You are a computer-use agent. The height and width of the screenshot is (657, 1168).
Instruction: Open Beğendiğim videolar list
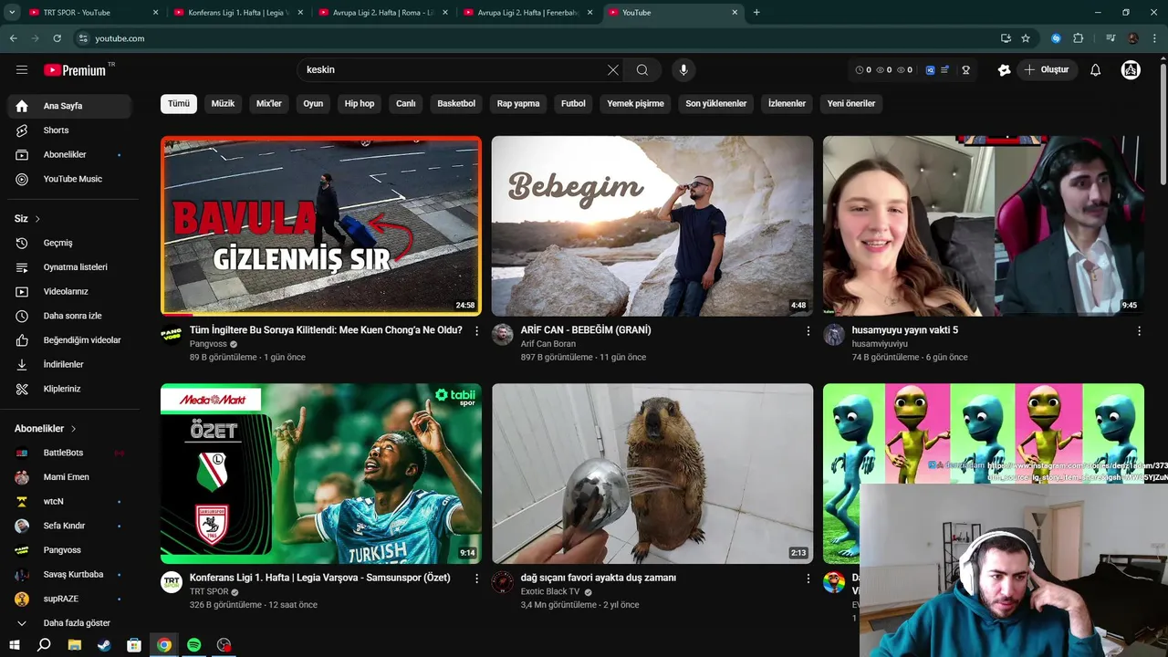[x=69, y=340]
